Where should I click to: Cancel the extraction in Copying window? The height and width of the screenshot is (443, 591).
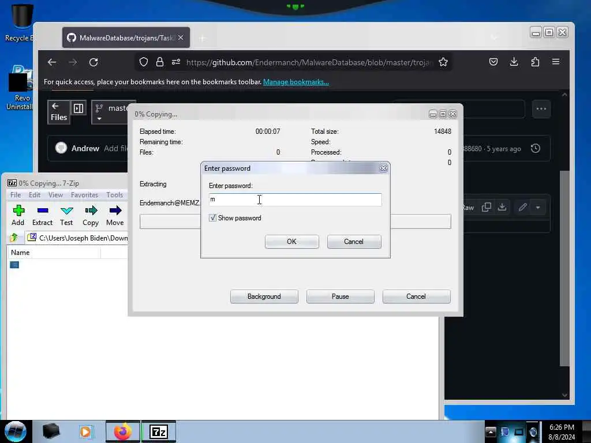coord(416,296)
